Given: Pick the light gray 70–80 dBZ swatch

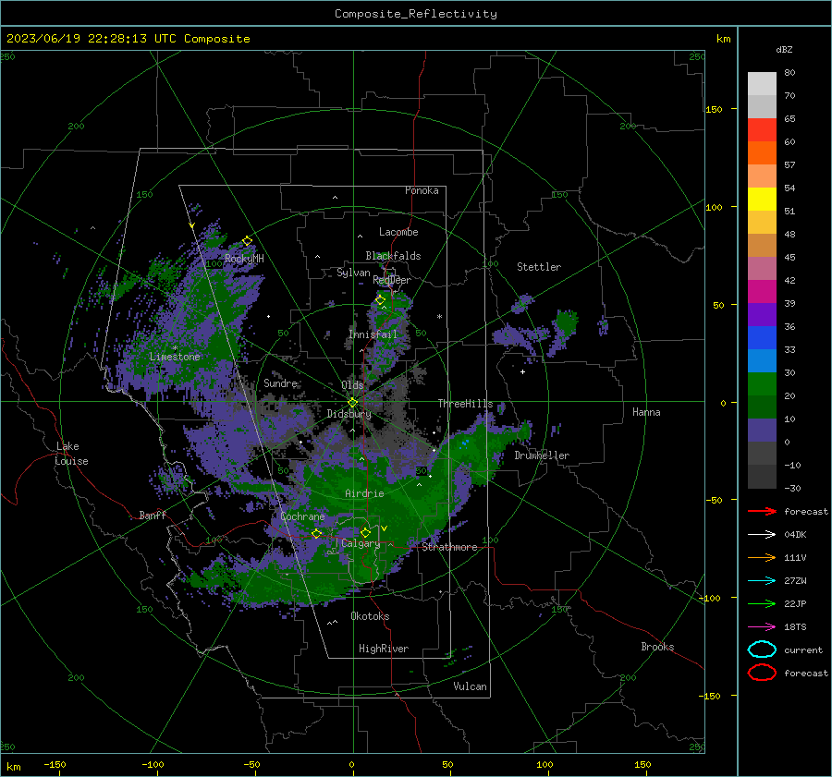Looking at the screenshot, I should click(x=762, y=84).
